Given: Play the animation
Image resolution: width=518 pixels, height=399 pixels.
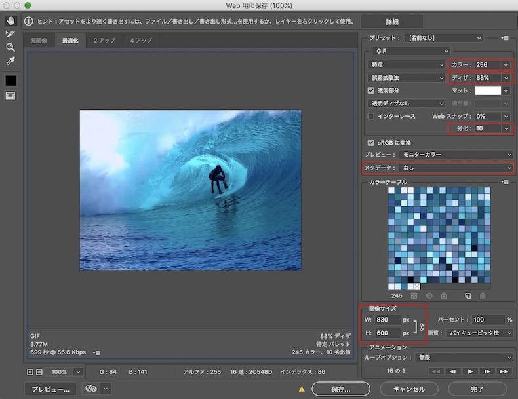Looking at the screenshot, I should coord(470,371).
